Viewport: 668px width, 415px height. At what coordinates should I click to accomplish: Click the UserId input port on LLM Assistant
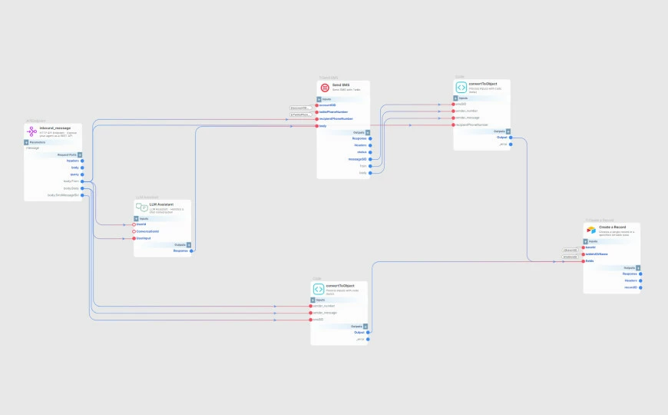(x=134, y=224)
